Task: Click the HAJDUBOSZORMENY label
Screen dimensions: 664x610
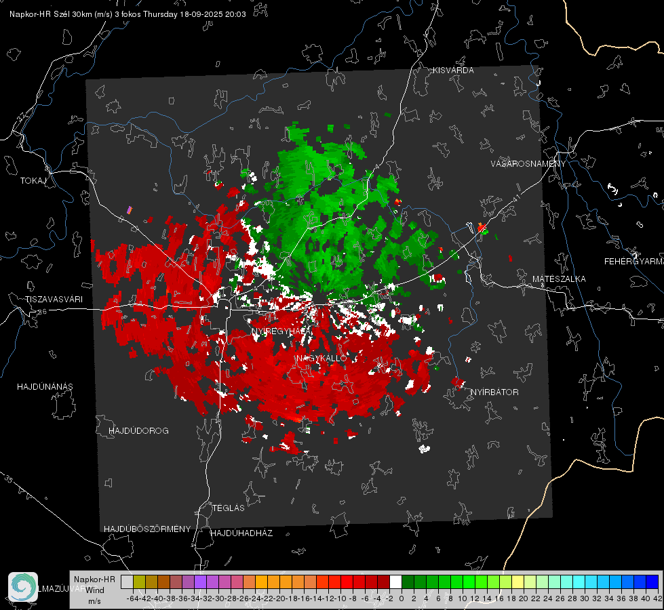Action: [147, 529]
